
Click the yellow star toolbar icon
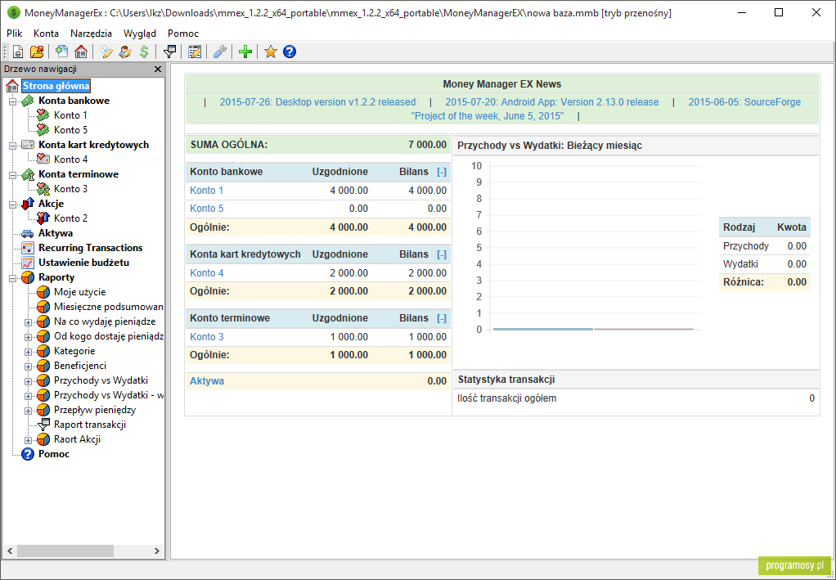271,52
